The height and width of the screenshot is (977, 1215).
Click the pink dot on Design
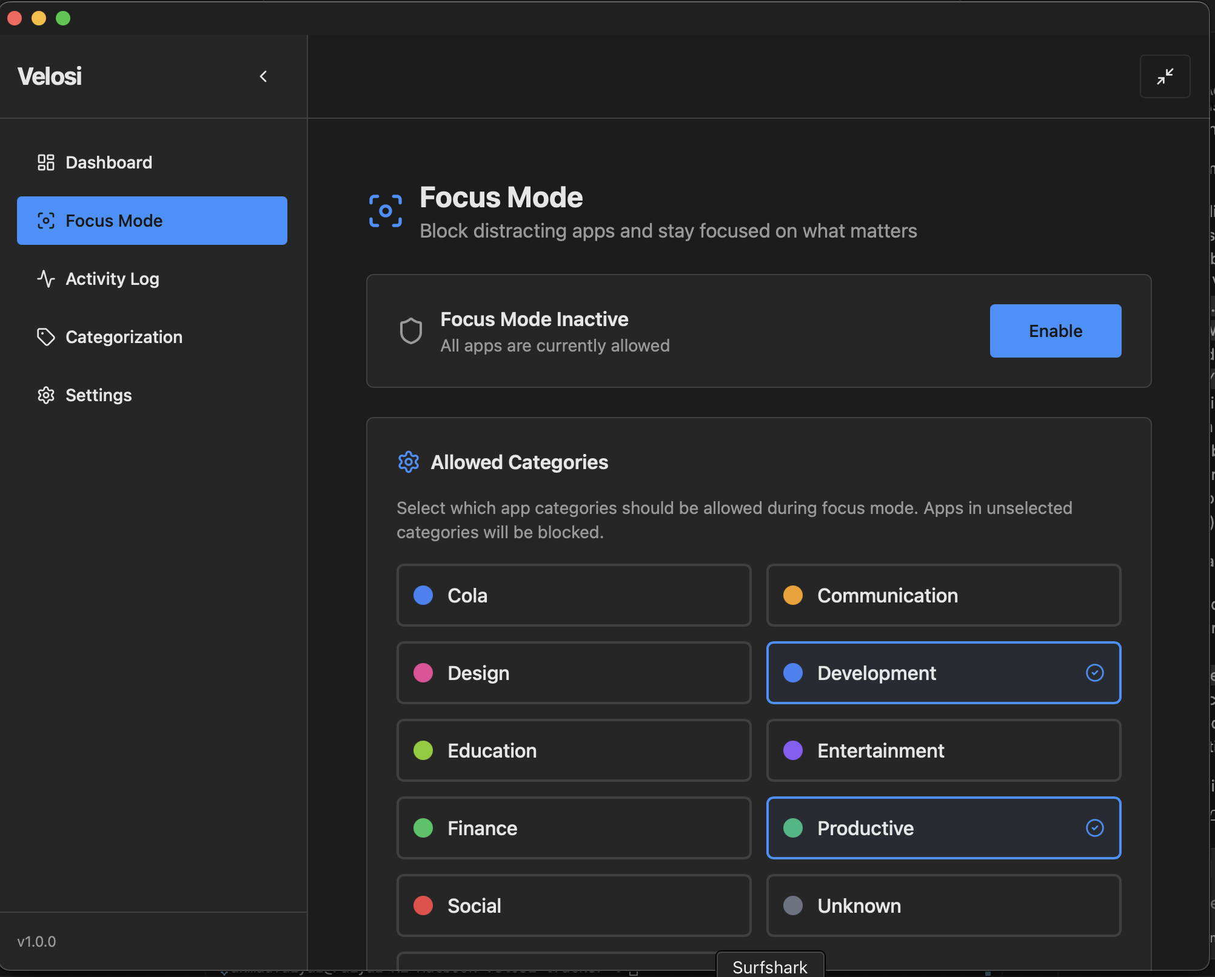423,673
